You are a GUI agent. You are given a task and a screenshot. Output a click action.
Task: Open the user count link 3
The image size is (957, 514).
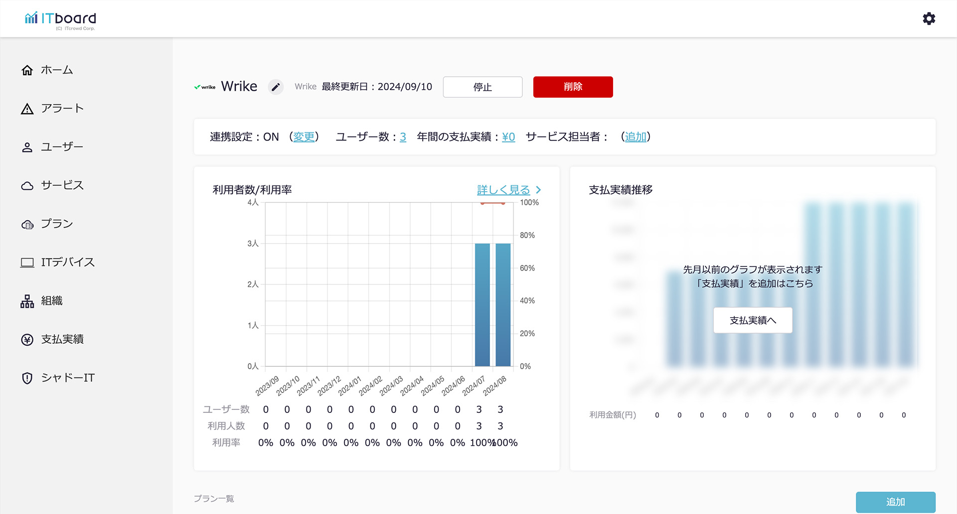(403, 137)
